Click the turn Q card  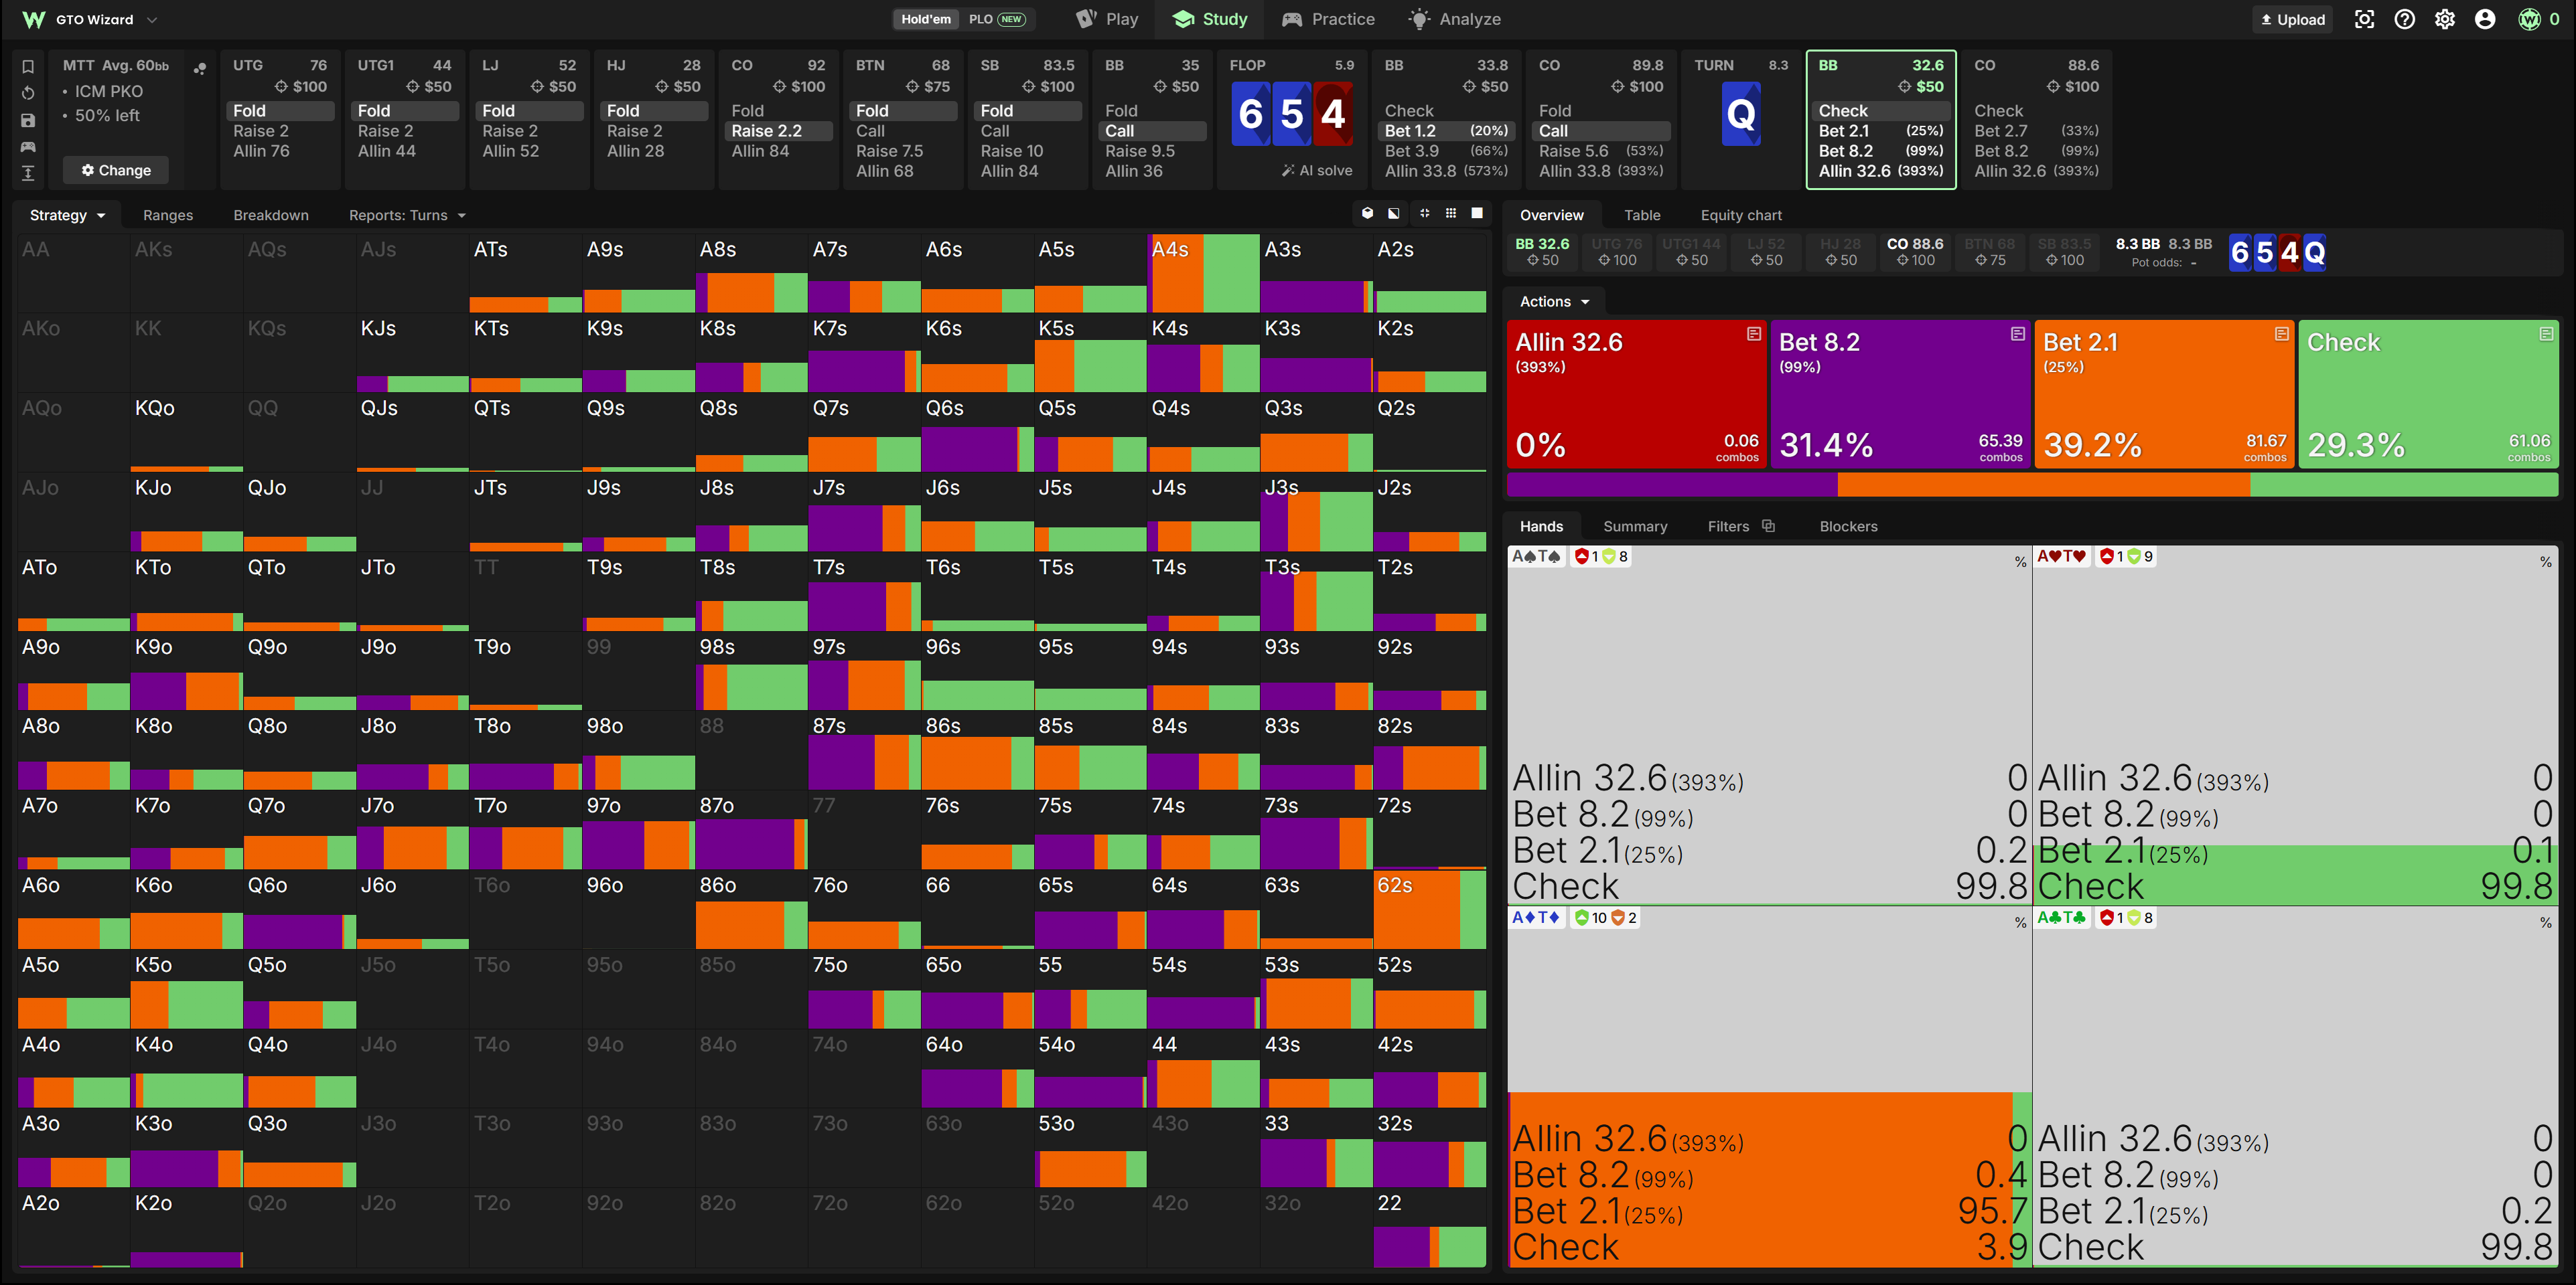(1740, 114)
